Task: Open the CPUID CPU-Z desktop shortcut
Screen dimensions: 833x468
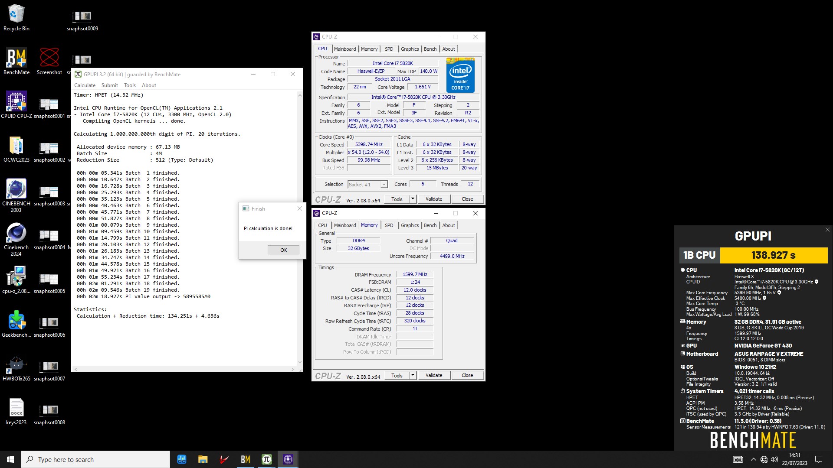Action: 16,105
